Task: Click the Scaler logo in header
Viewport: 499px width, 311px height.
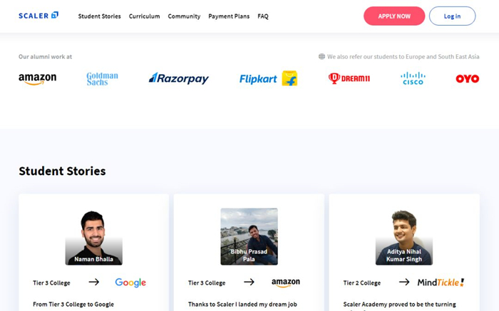Action: pos(38,16)
